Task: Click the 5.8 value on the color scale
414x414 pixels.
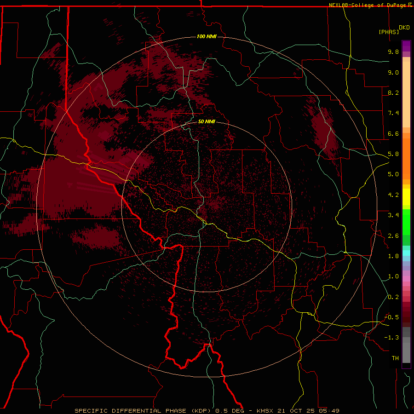Action: [393, 154]
